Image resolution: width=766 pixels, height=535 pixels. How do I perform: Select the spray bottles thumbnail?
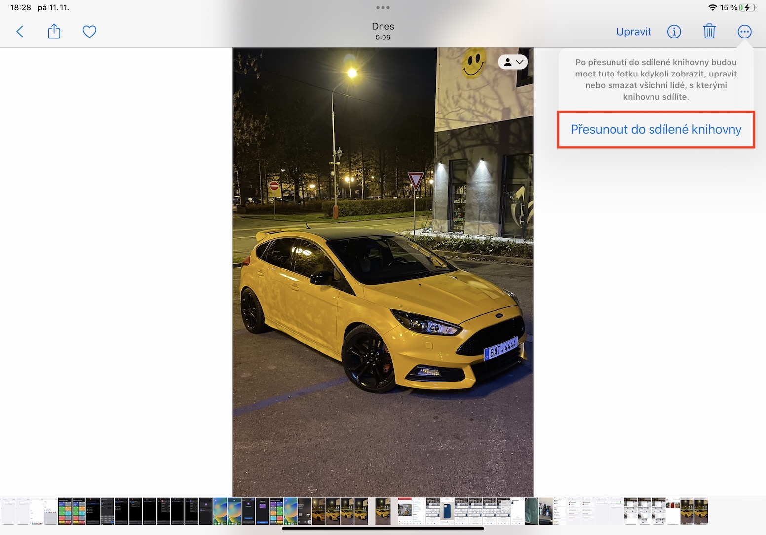(545, 511)
